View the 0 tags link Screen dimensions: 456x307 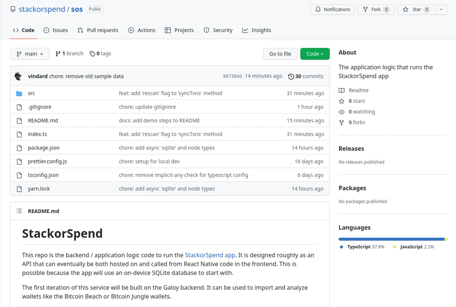click(100, 54)
